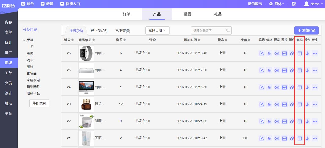
Task: Sort by 状态 column header
Action: (222, 40)
